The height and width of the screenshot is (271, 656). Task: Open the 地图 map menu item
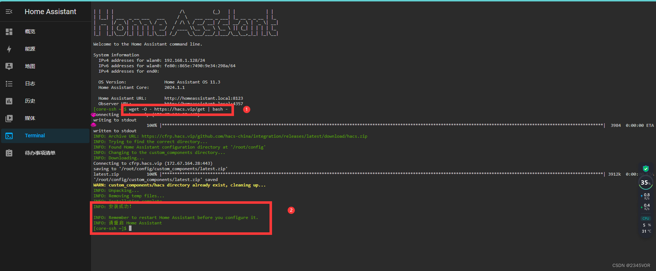[45, 66]
